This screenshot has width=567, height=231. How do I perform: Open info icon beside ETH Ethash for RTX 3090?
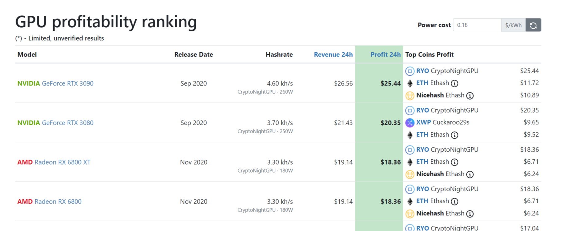(454, 83)
